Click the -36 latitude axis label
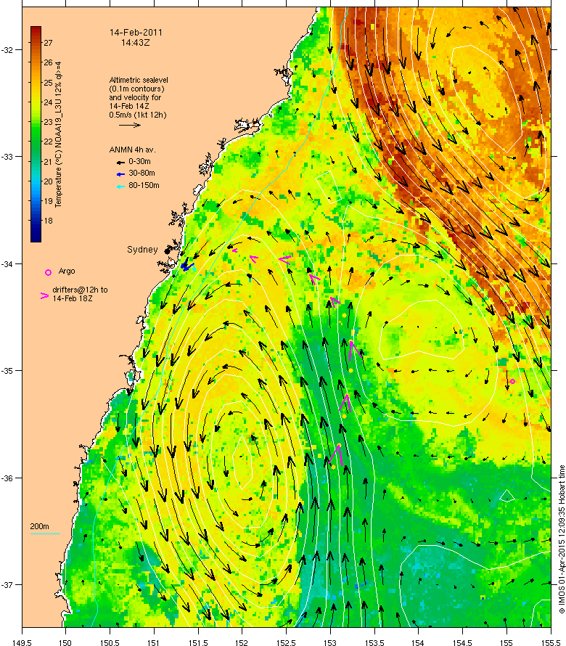 click(7, 478)
